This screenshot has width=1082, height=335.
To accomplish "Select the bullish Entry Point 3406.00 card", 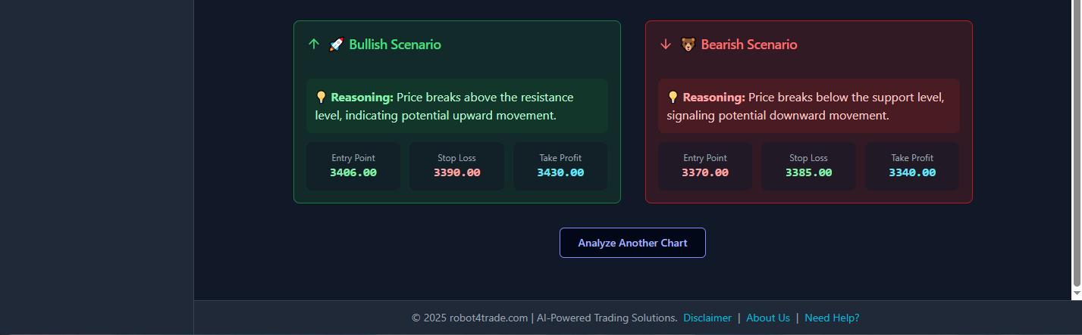I will click(353, 166).
